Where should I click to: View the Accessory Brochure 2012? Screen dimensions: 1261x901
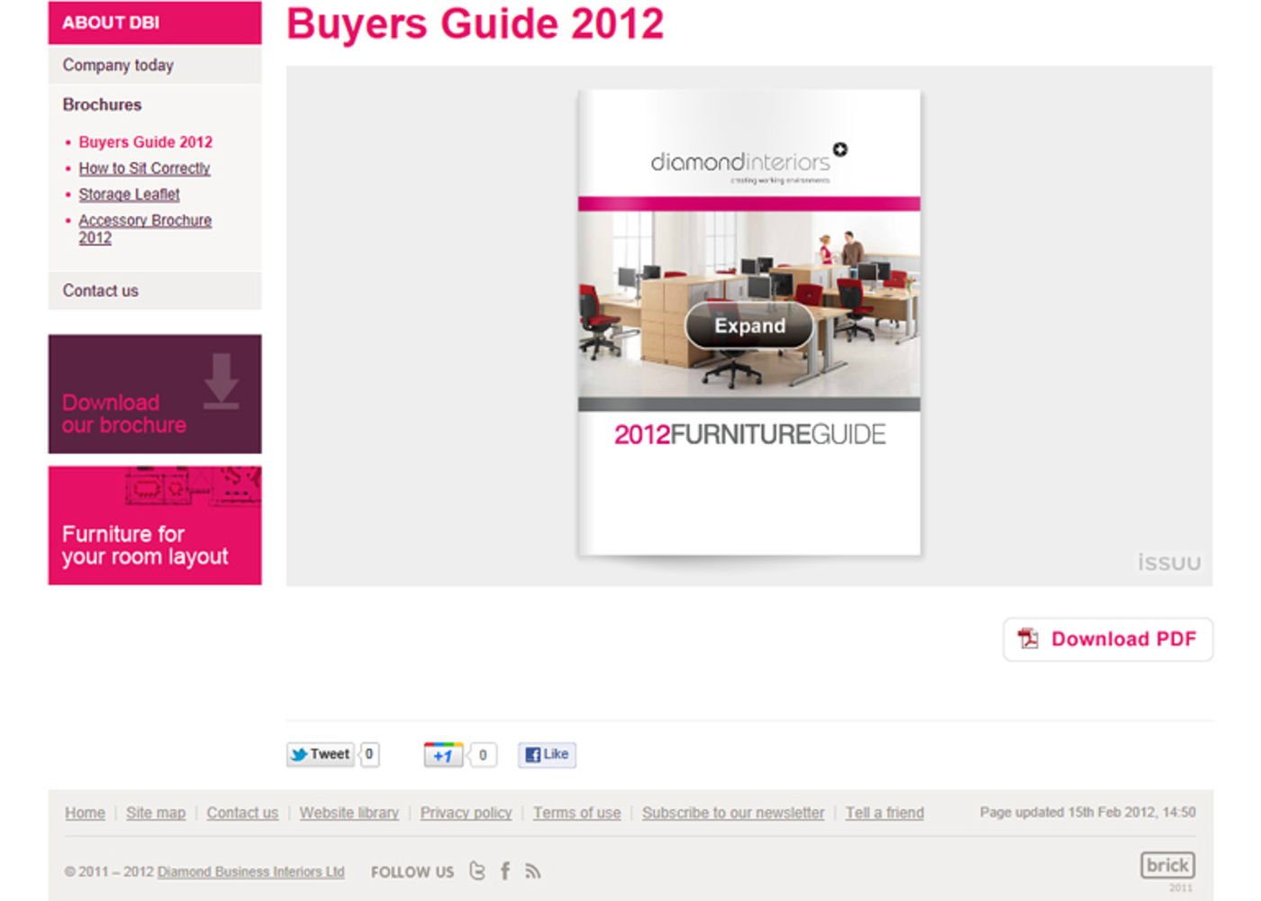[144, 228]
